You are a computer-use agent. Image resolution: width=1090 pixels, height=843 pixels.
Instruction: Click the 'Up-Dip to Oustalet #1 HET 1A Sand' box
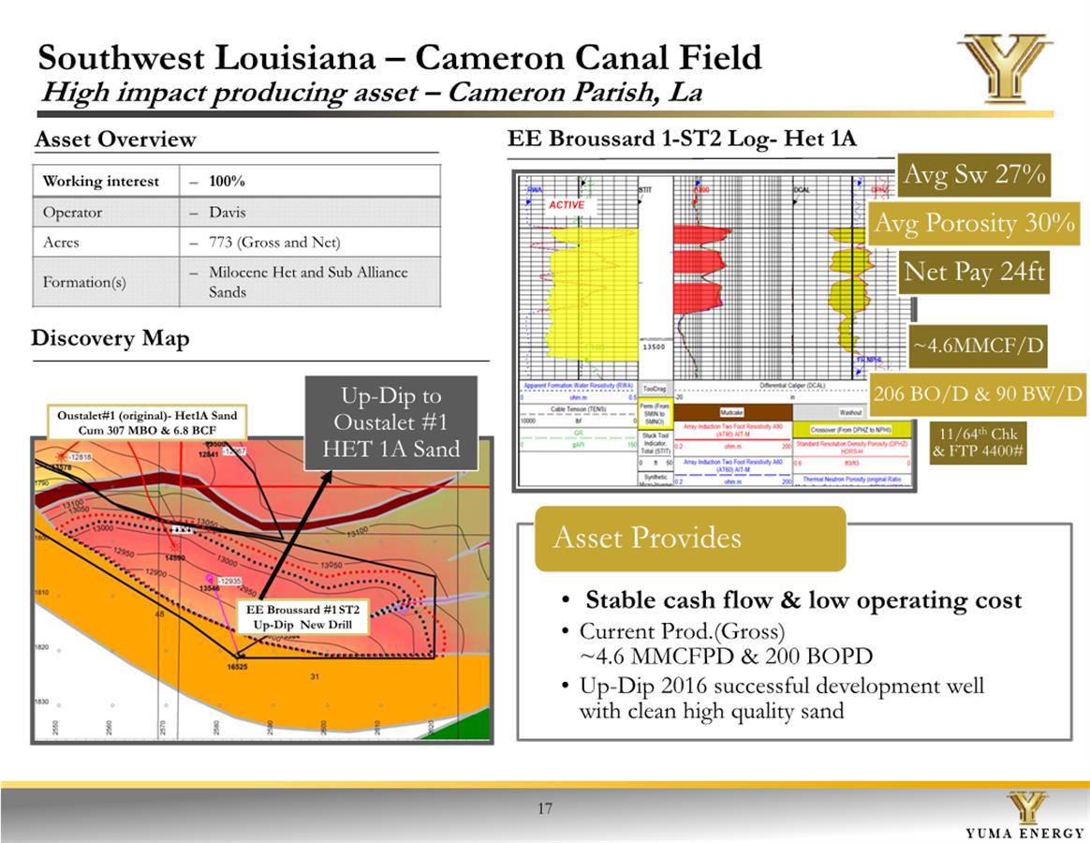click(390, 422)
